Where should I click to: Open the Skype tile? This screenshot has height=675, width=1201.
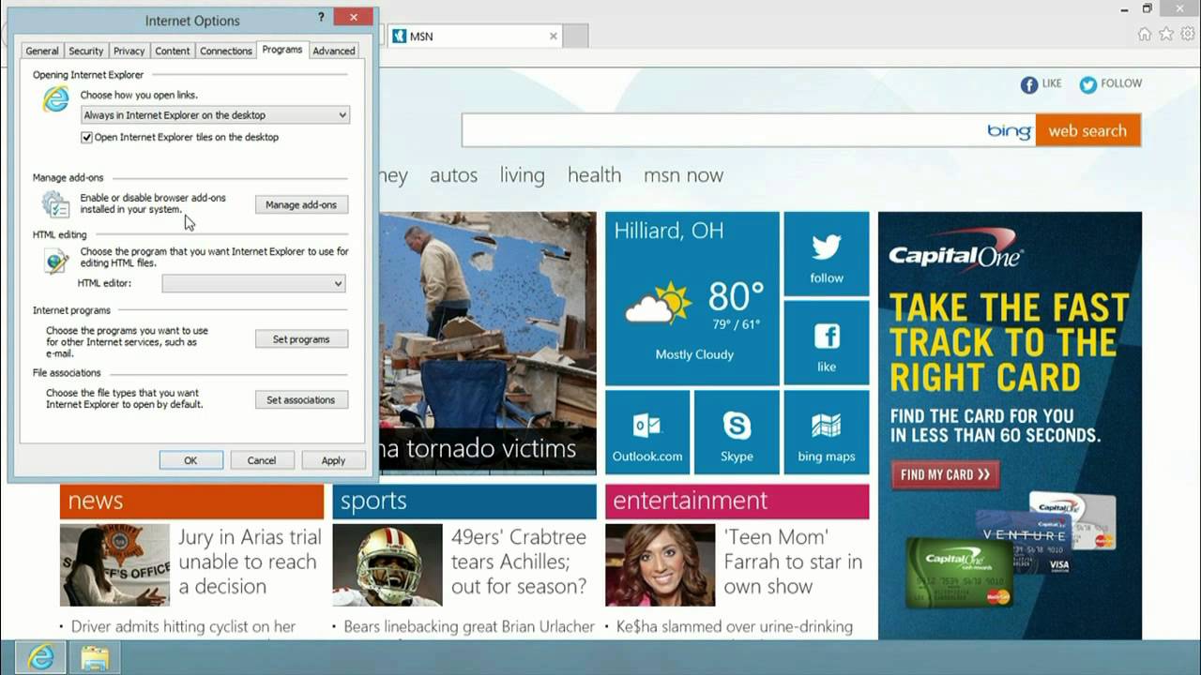737,432
